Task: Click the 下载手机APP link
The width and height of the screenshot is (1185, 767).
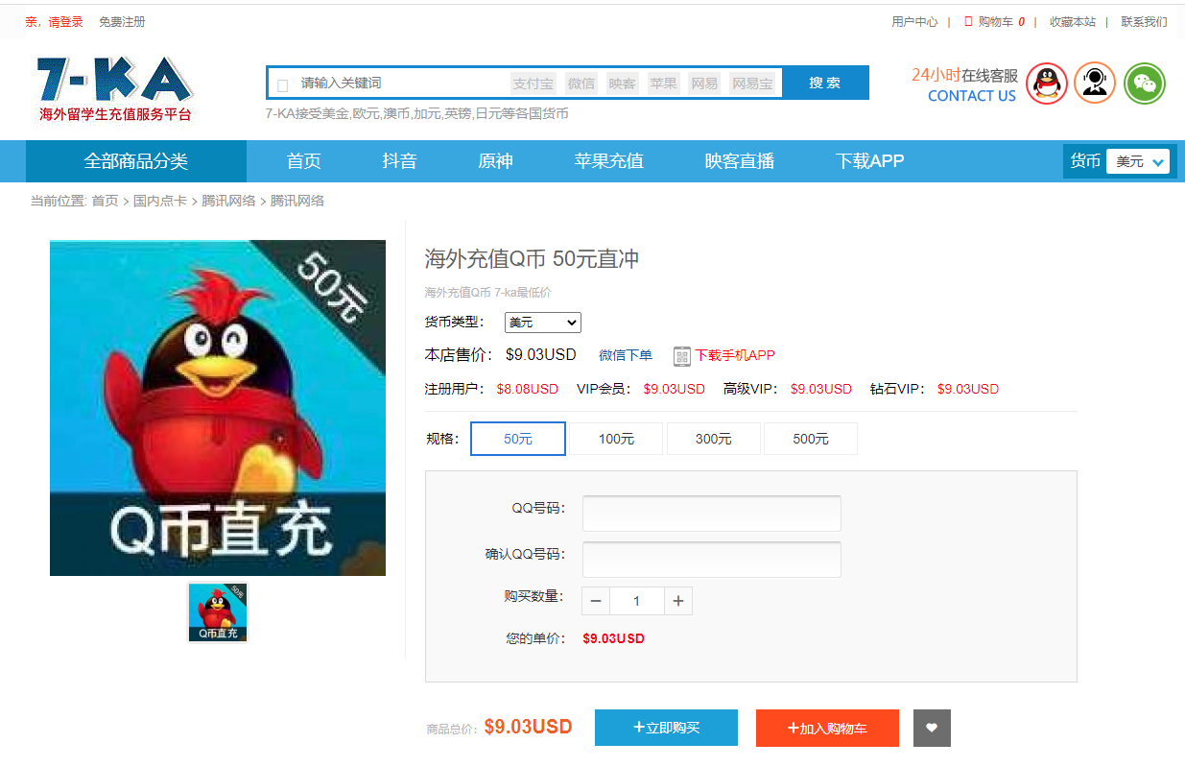Action: 735,355
